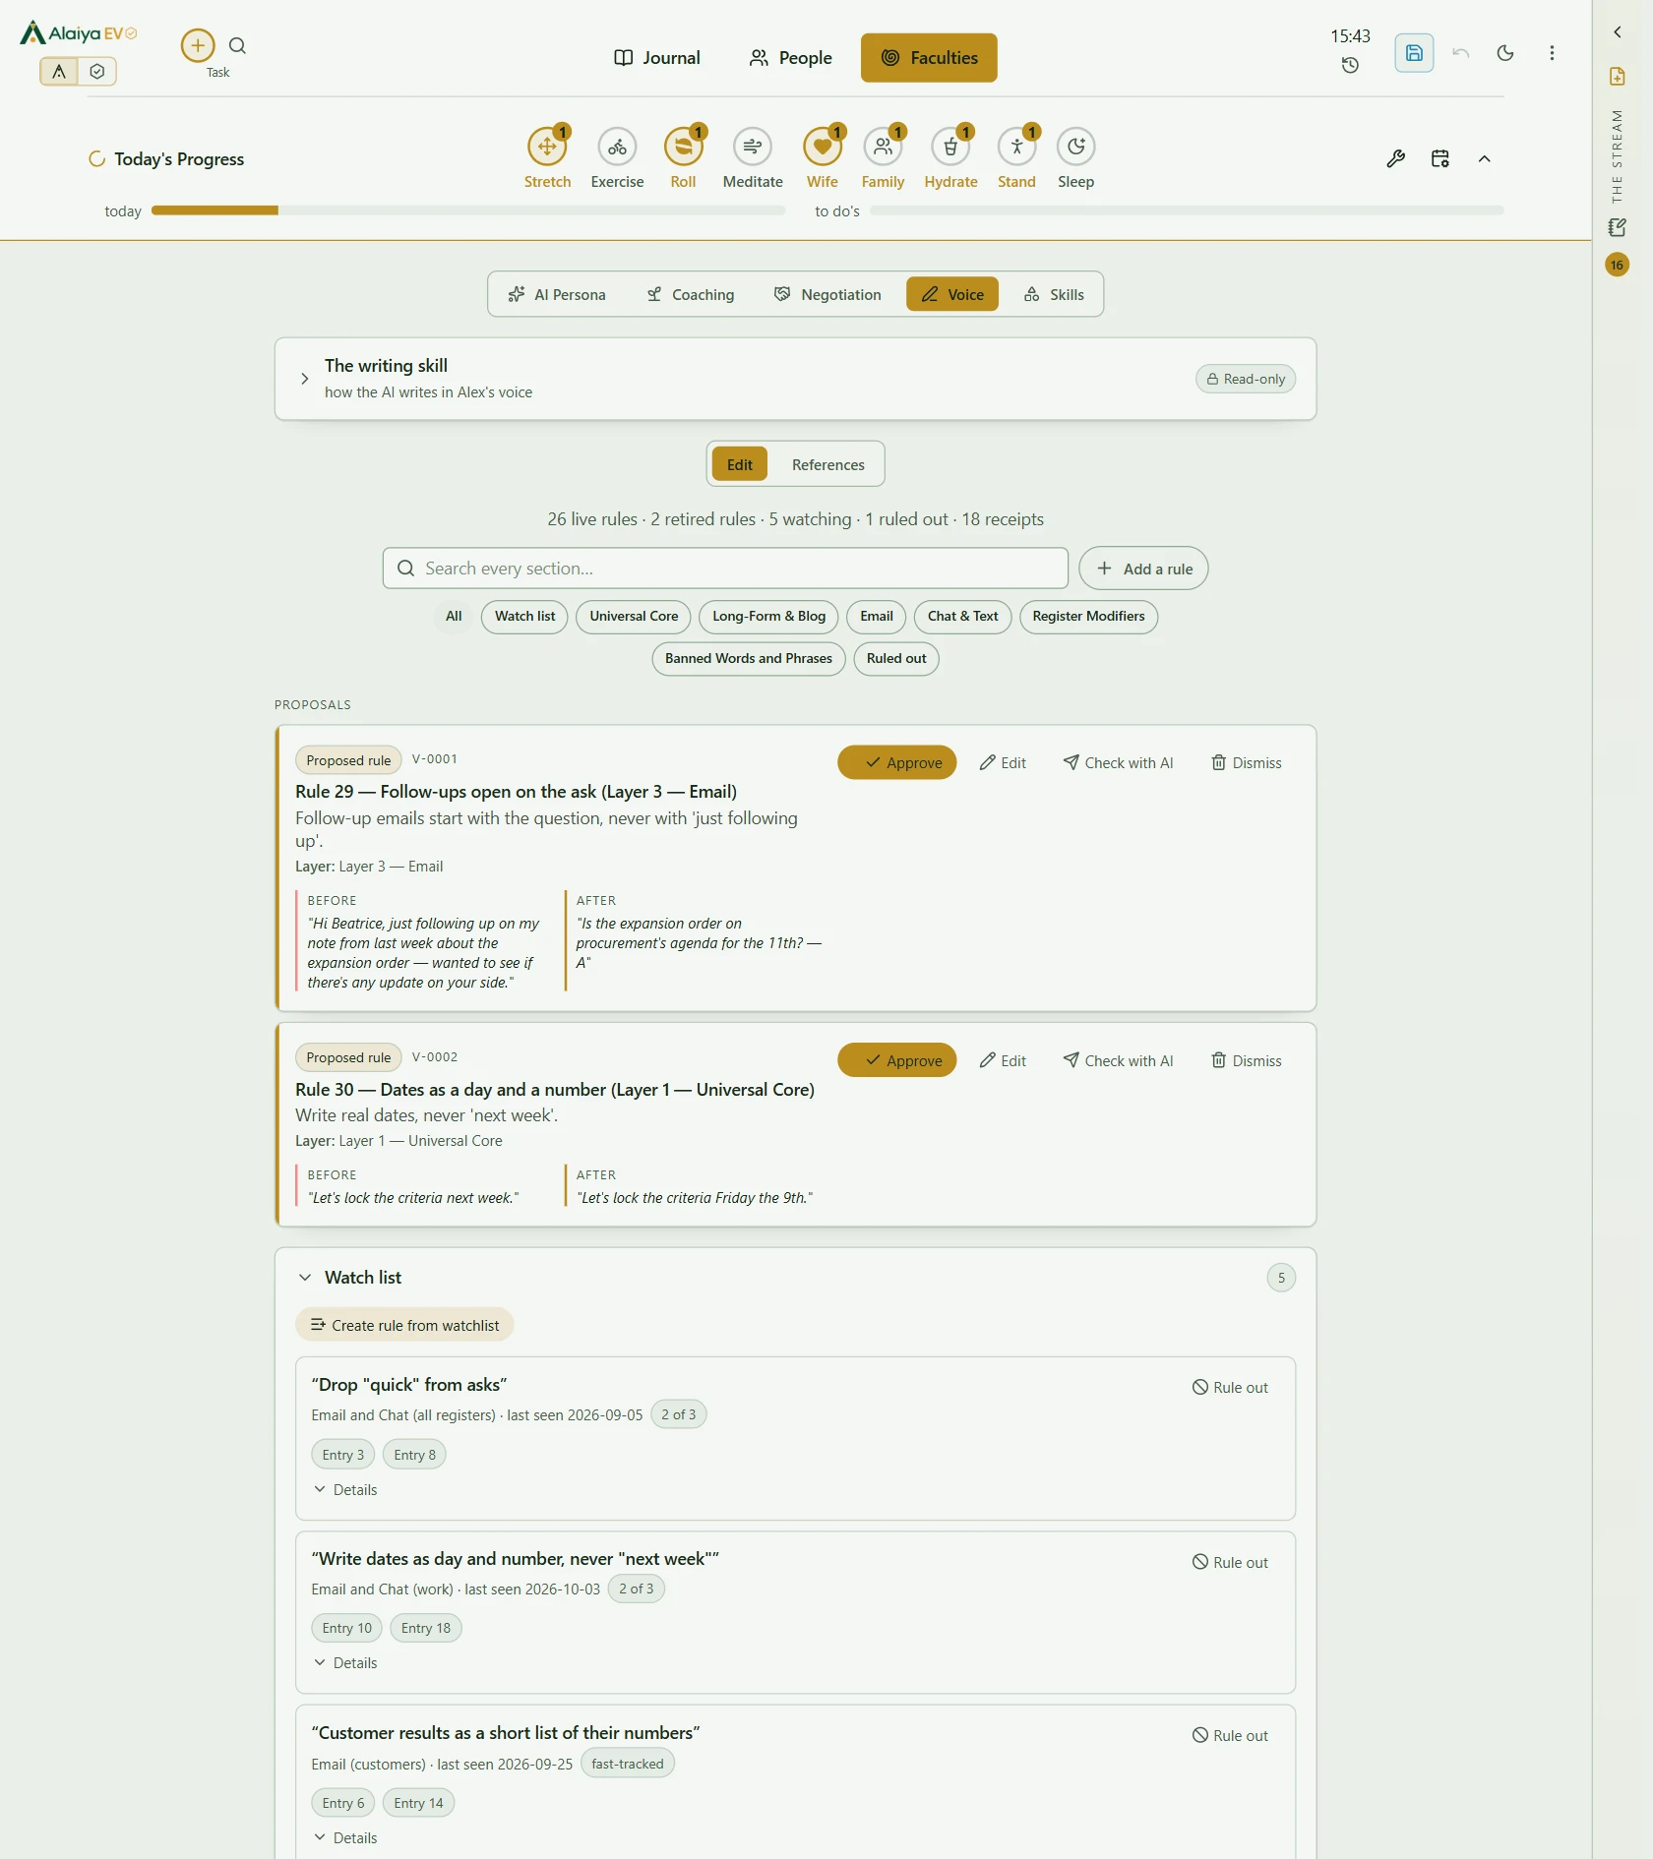1653x1859 pixels.
Task: Open the People tab
Action: [x=791, y=58]
